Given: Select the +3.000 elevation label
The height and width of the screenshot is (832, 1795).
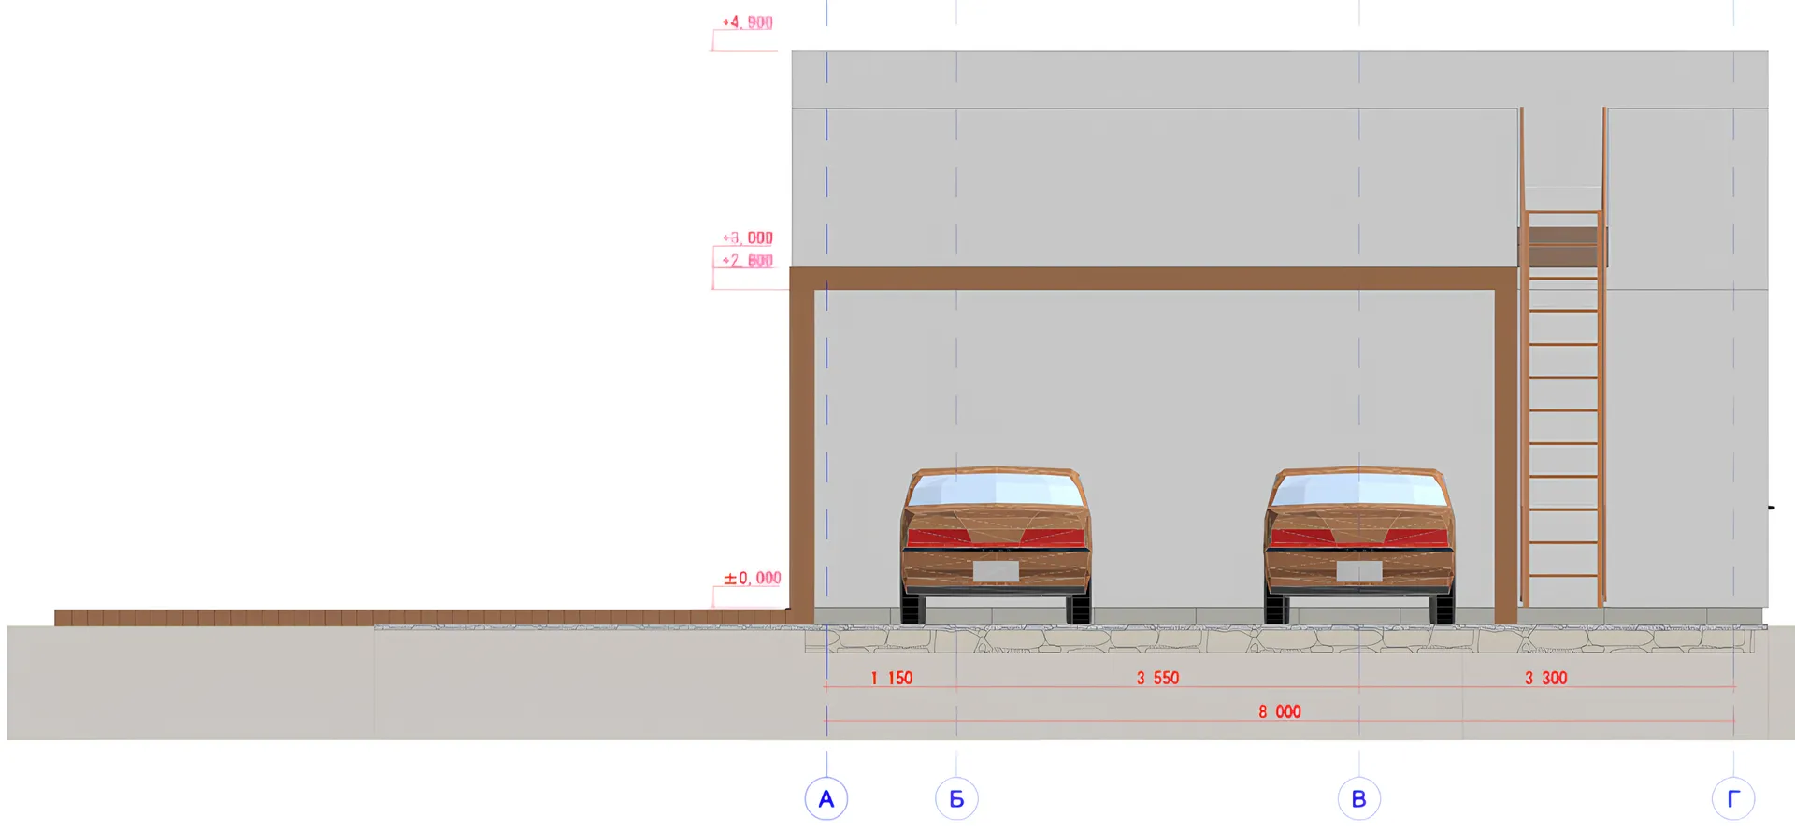Looking at the screenshot, I should coord(747,238).
